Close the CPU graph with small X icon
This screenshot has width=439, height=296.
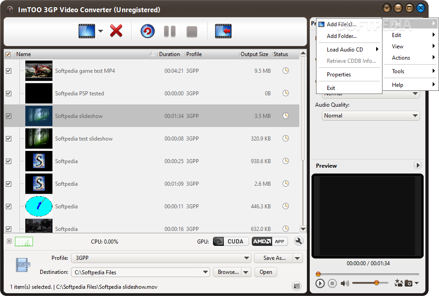pyautogui.click(x=9, y=241)
